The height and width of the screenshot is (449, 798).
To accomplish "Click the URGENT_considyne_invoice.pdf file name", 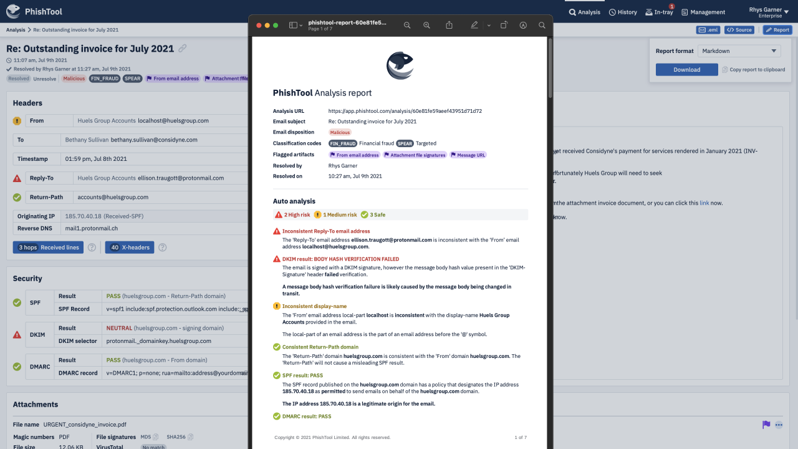I will coord(85,425).
